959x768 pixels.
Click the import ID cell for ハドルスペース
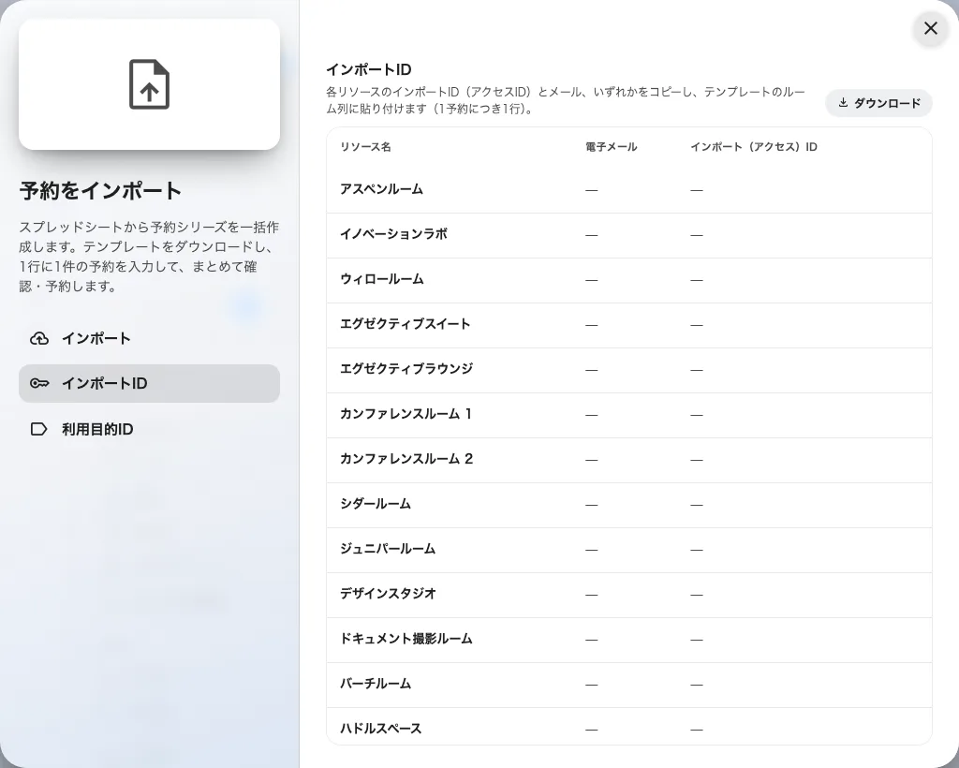pos(696,730)
